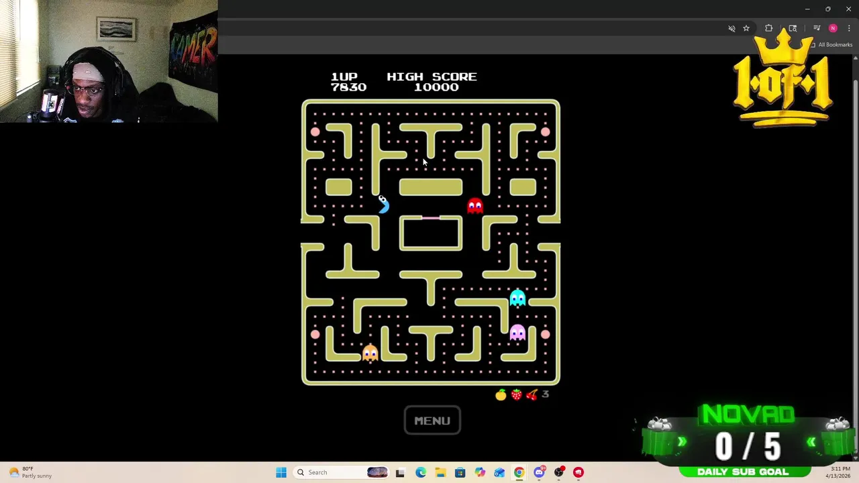Click the bottom-left power pellet
This screenshot has width=859, height=483.
click(315, 335)
